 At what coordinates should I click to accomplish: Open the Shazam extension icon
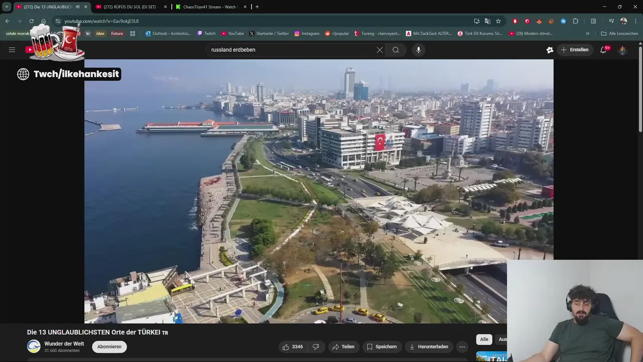point(563,21)
